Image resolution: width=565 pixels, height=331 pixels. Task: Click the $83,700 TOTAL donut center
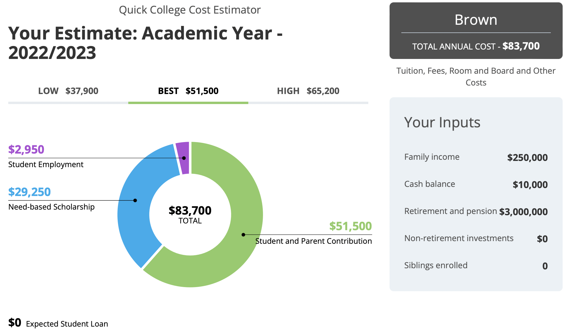coord(190,214)
